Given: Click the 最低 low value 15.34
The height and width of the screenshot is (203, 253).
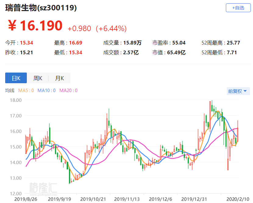Looking at the screenshot, I should (x=76, y=52).
